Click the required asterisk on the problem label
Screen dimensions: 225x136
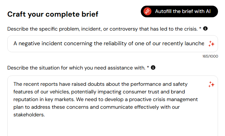[x=200, y=29]
